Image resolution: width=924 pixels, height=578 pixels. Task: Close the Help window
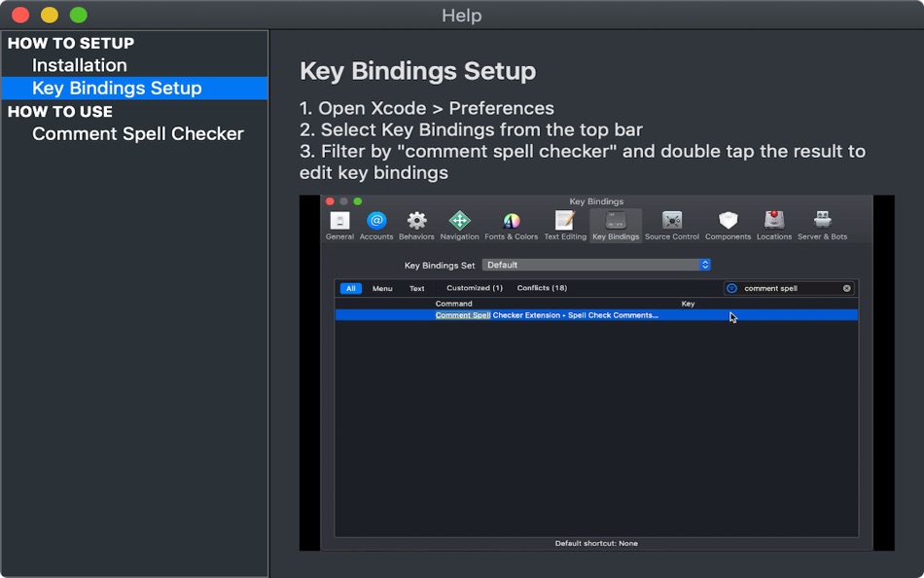pyautogui.click(x=20, y=15)
